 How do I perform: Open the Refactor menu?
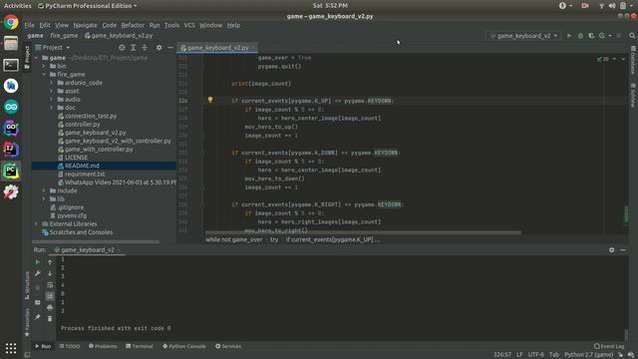pyautogui.click(x=133, y=25)
